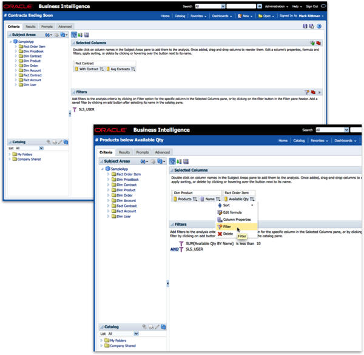The height and width of the screenshot is (355, 364).
Task: Expand Dim Contract folder in back window
Action: pos(16,56)
